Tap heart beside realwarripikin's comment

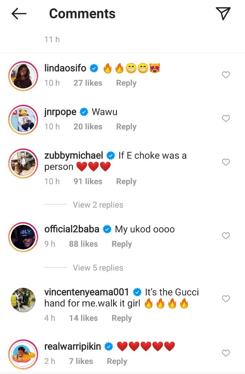[x=226, y=353]
